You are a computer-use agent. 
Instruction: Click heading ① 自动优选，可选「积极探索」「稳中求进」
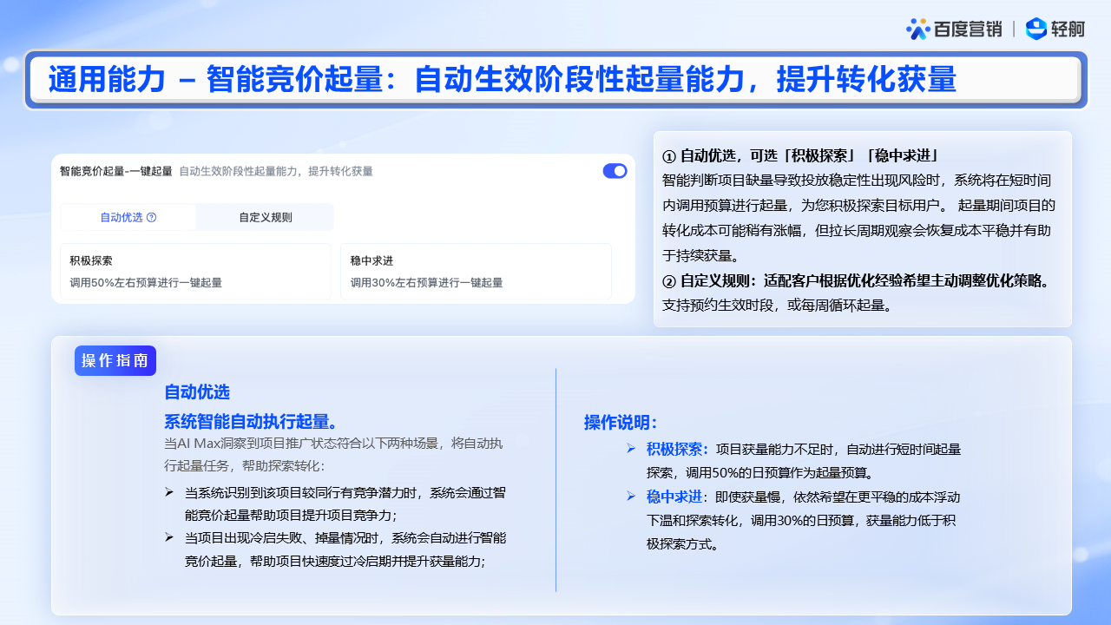click(800, 156)
